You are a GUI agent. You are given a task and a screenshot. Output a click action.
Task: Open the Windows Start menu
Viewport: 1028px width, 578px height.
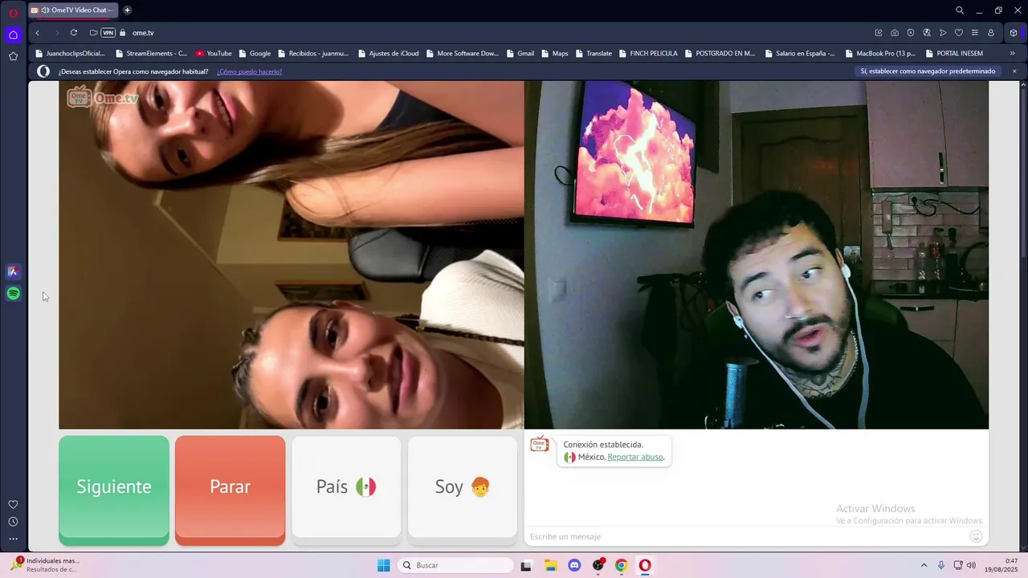384,565
